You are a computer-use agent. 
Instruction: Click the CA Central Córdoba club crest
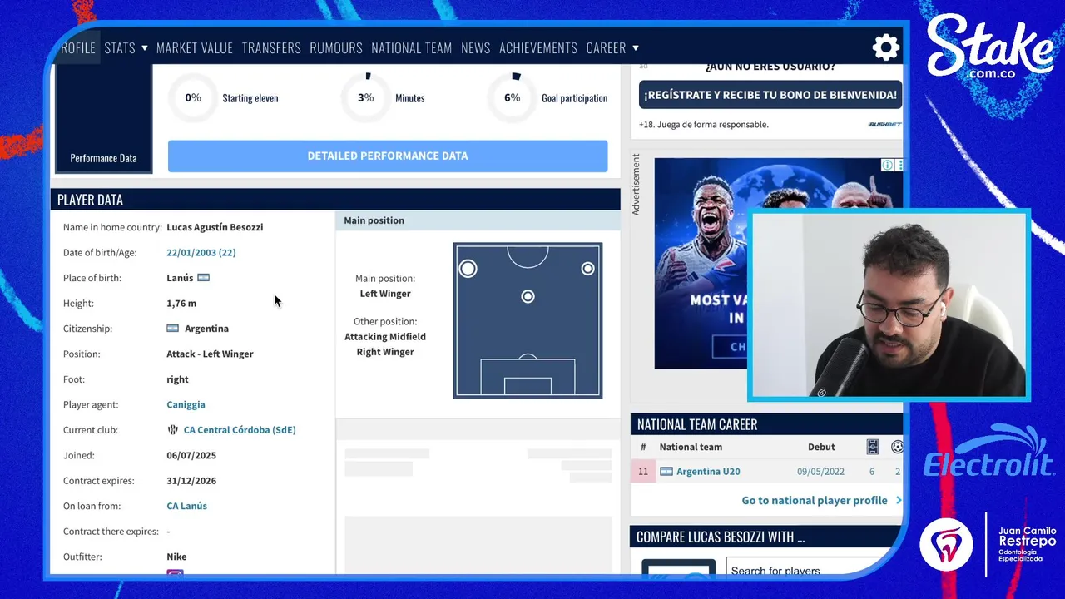(x=173, y=430)
